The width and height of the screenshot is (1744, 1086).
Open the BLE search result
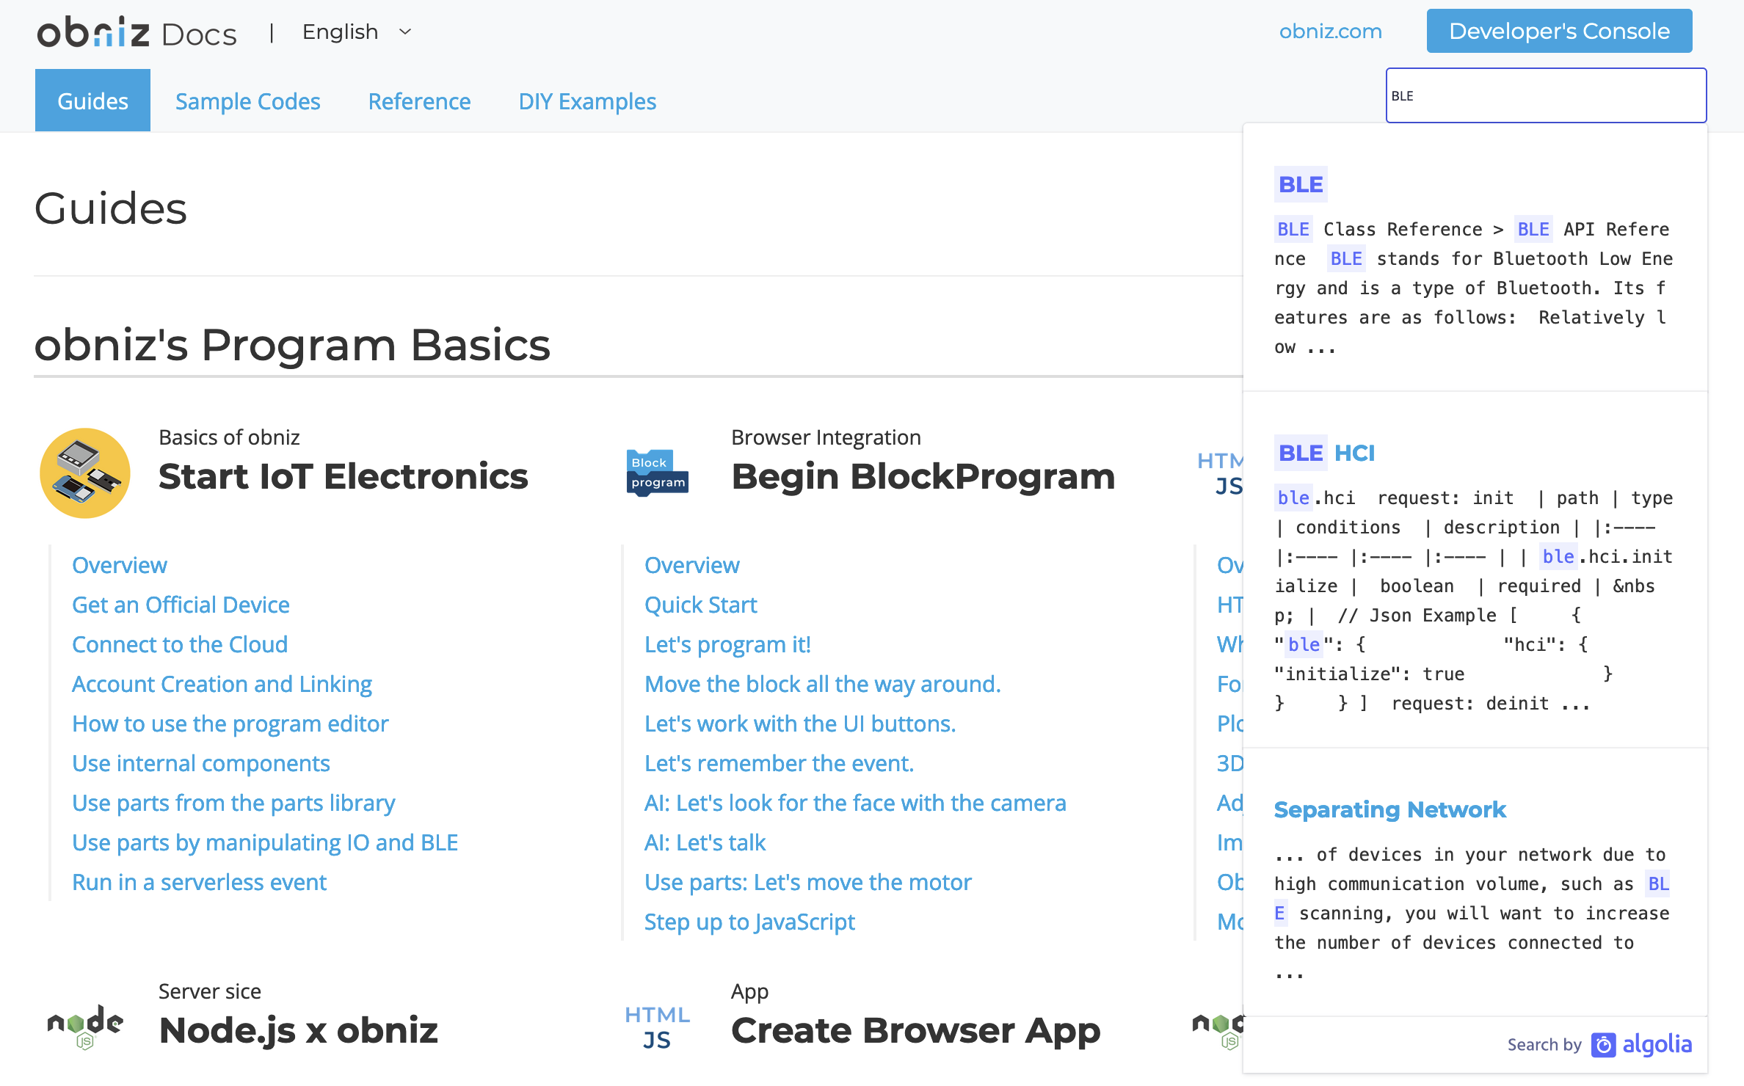click(1301, 184)
